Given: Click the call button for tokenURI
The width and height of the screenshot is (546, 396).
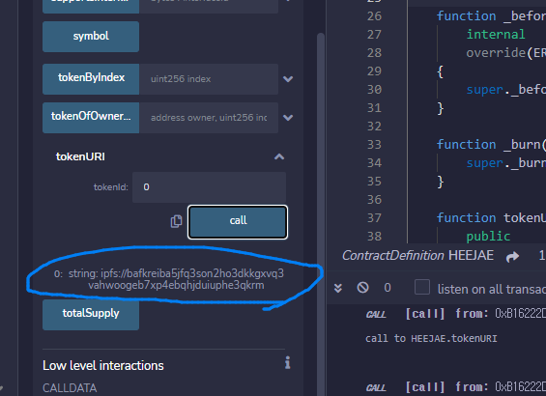Looking at the screenshot, I should click(238, 222).
